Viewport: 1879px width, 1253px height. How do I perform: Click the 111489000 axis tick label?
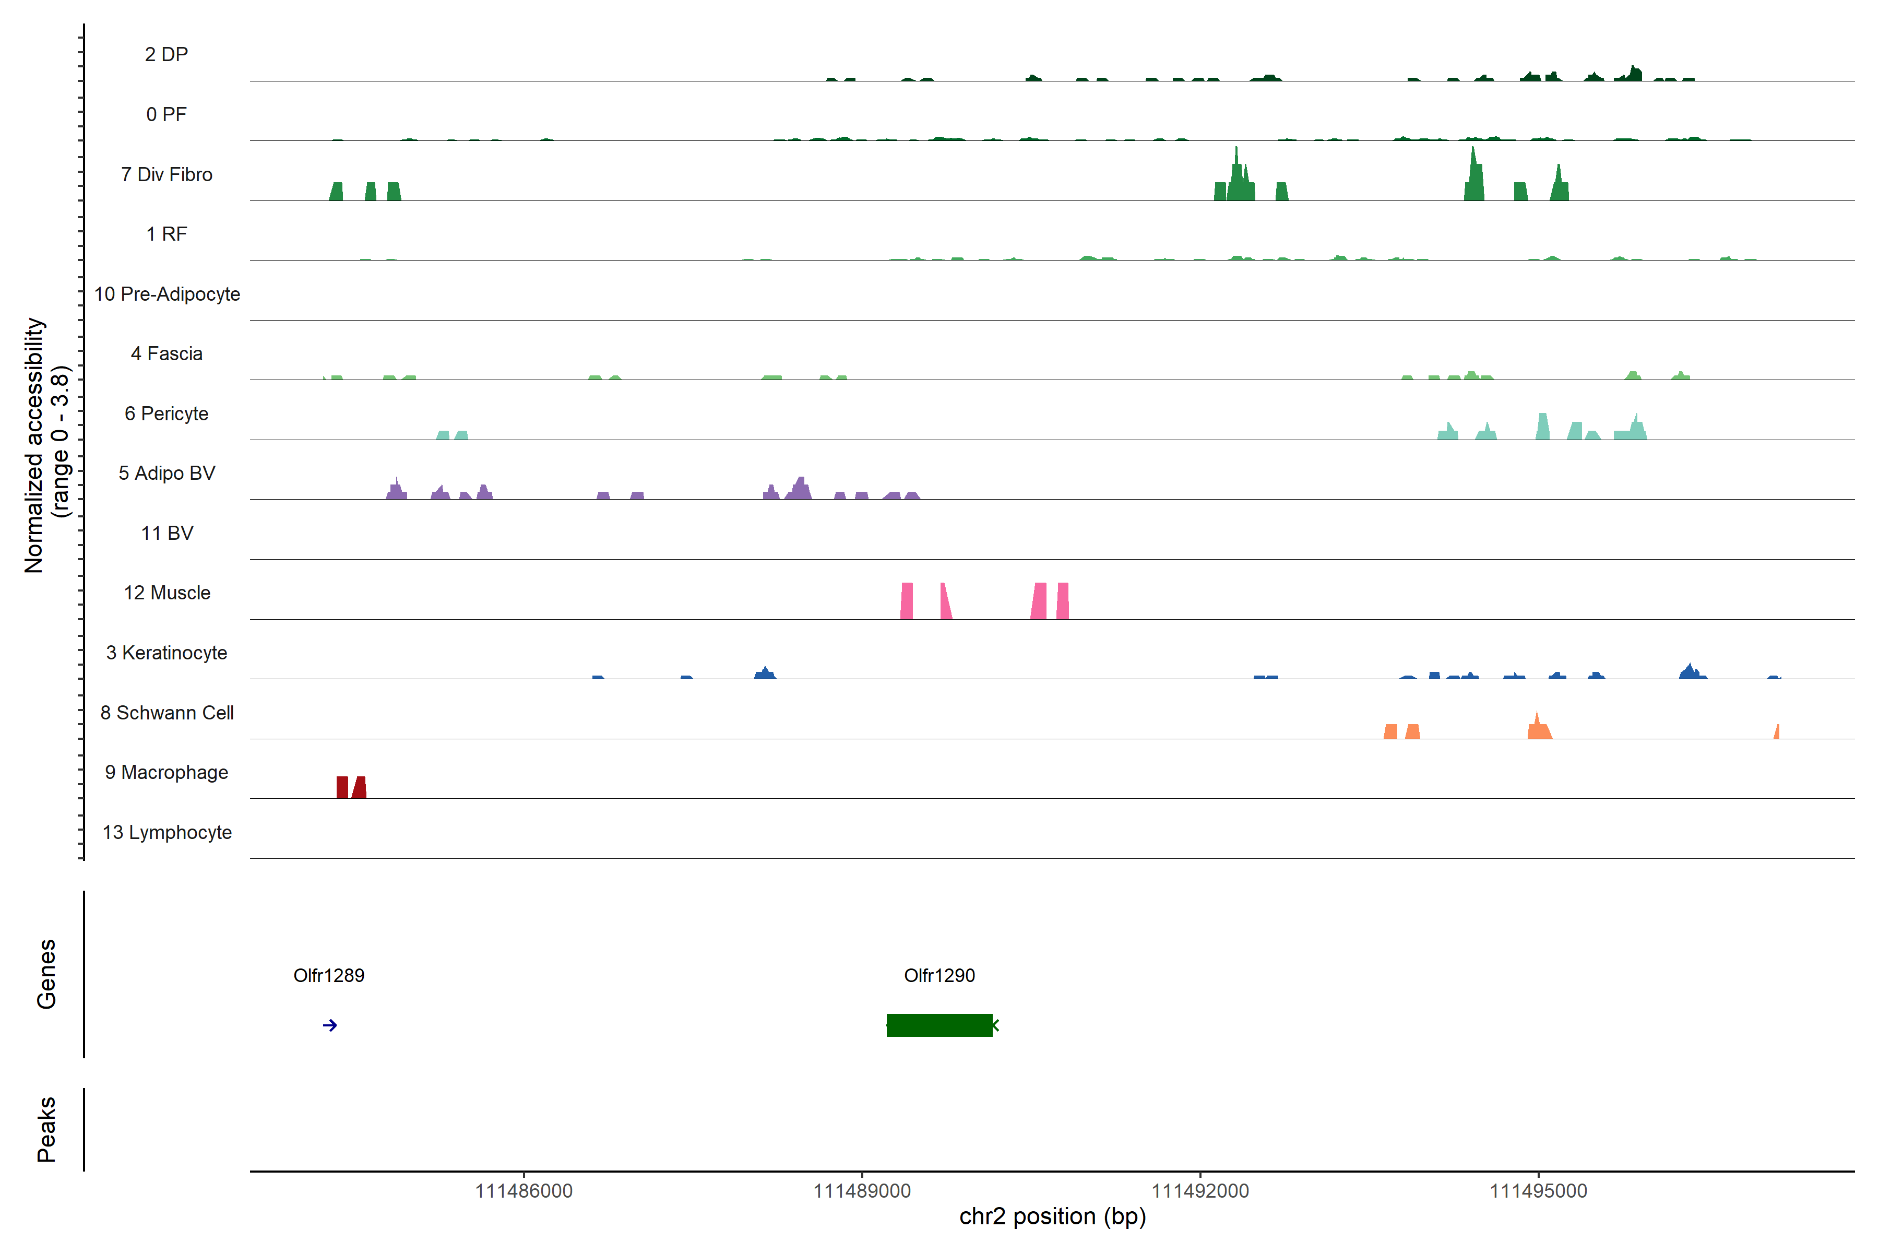point(861,1191)
